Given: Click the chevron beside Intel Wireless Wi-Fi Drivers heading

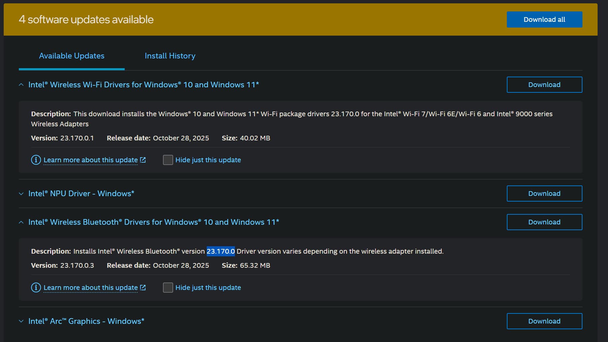Looking at the screenshot, I should [21, 85].
